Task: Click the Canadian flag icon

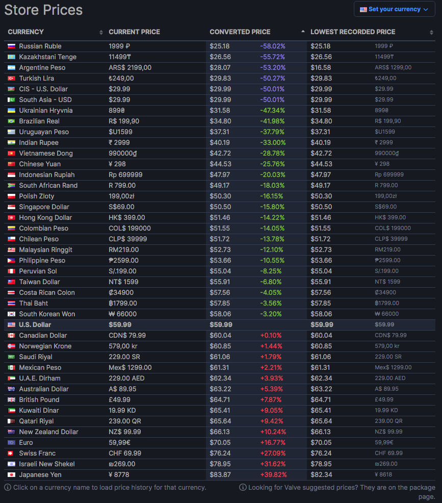Action: (x=12, y=335)
